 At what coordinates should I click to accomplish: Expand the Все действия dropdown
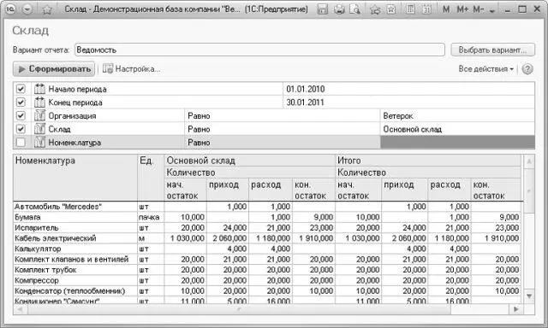485,69
